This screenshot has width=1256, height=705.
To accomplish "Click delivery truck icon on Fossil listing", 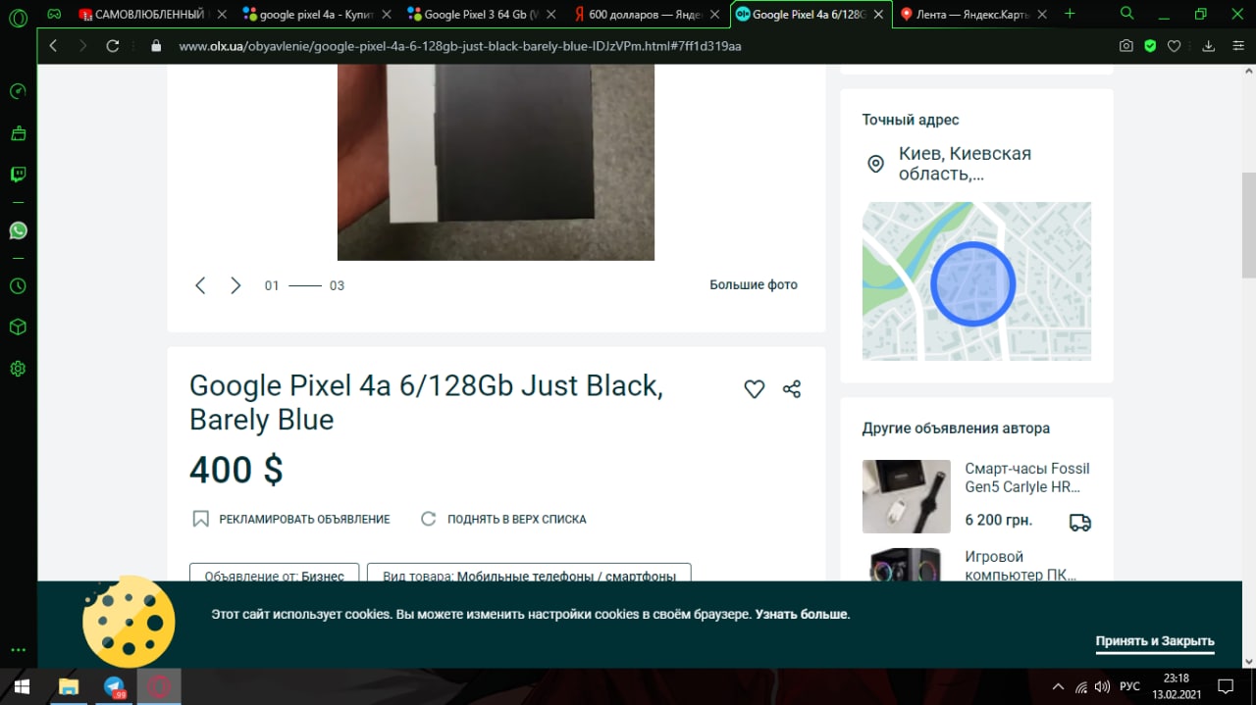I will pos(1080,523).
